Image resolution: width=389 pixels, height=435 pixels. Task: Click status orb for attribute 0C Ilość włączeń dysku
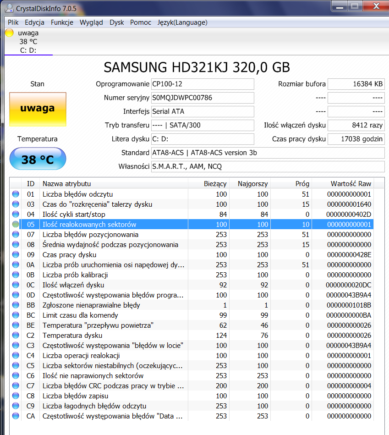(x=16, y=285)
